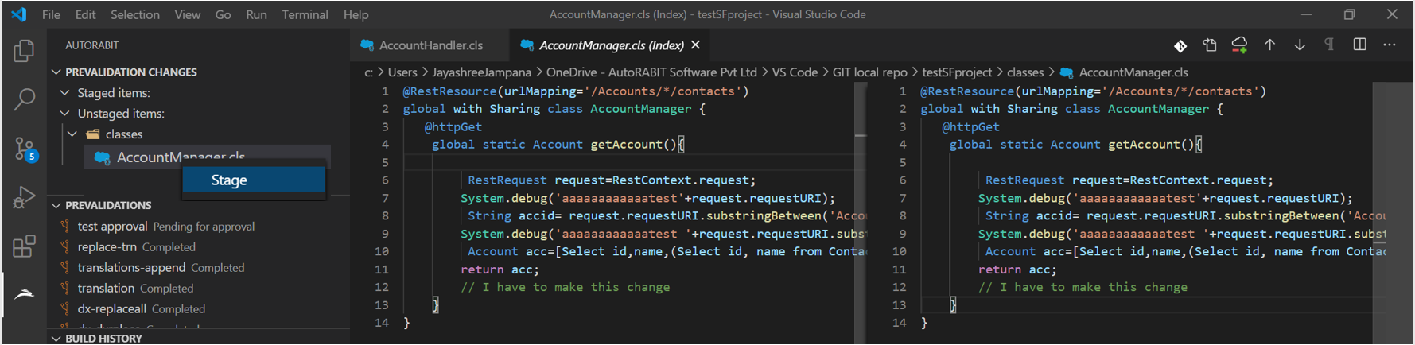The height and width of the screenshot is (345, 1415).
Task: Click the cloud plus/minus icon in editor toolbar
Action: [1239, 45]
